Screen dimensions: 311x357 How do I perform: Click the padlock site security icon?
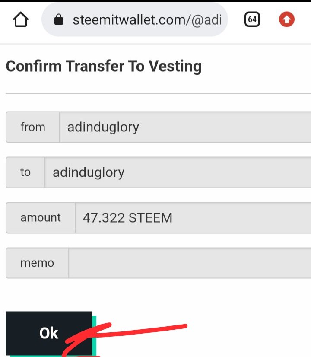coord(59,19)
